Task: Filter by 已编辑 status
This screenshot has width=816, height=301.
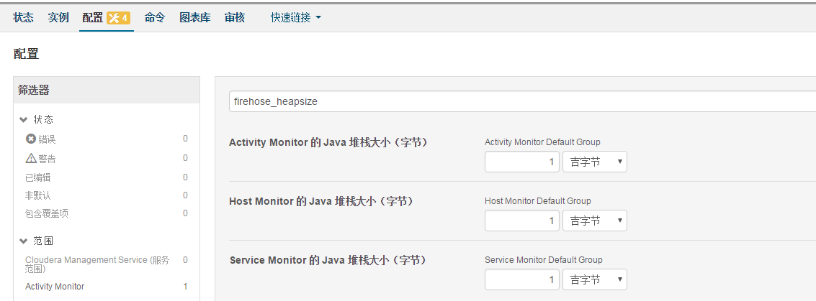Action: (38, 177)
